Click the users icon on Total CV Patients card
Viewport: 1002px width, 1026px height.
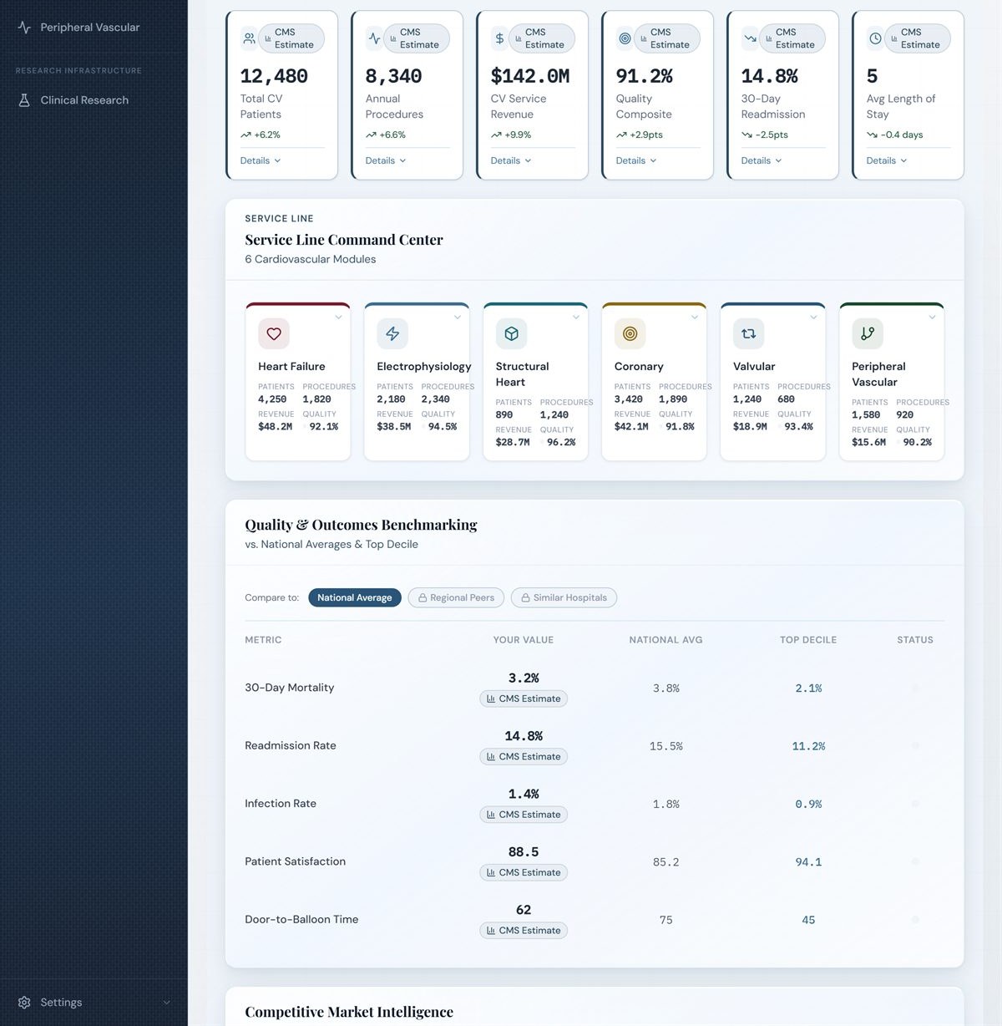coord(249,38)
